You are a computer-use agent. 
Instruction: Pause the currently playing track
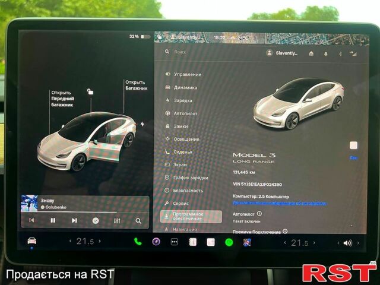coord(53,220)
